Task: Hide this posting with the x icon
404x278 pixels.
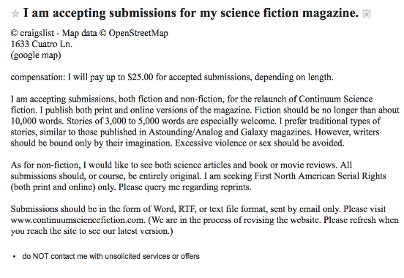Action: point(367,14)
